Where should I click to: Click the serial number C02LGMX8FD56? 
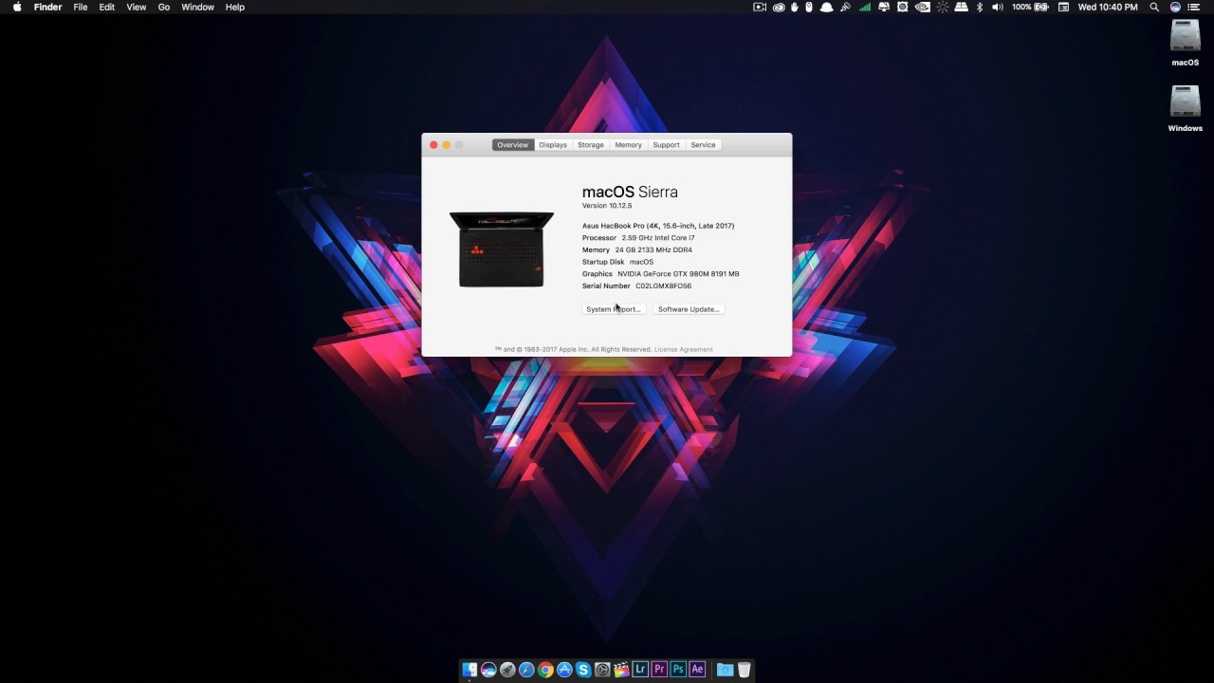664,286
